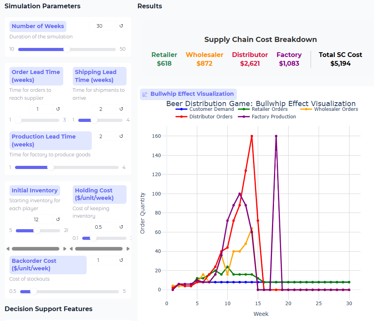Click the Number of Weeks slider handle
374x321 pixels.
[67, 49]
